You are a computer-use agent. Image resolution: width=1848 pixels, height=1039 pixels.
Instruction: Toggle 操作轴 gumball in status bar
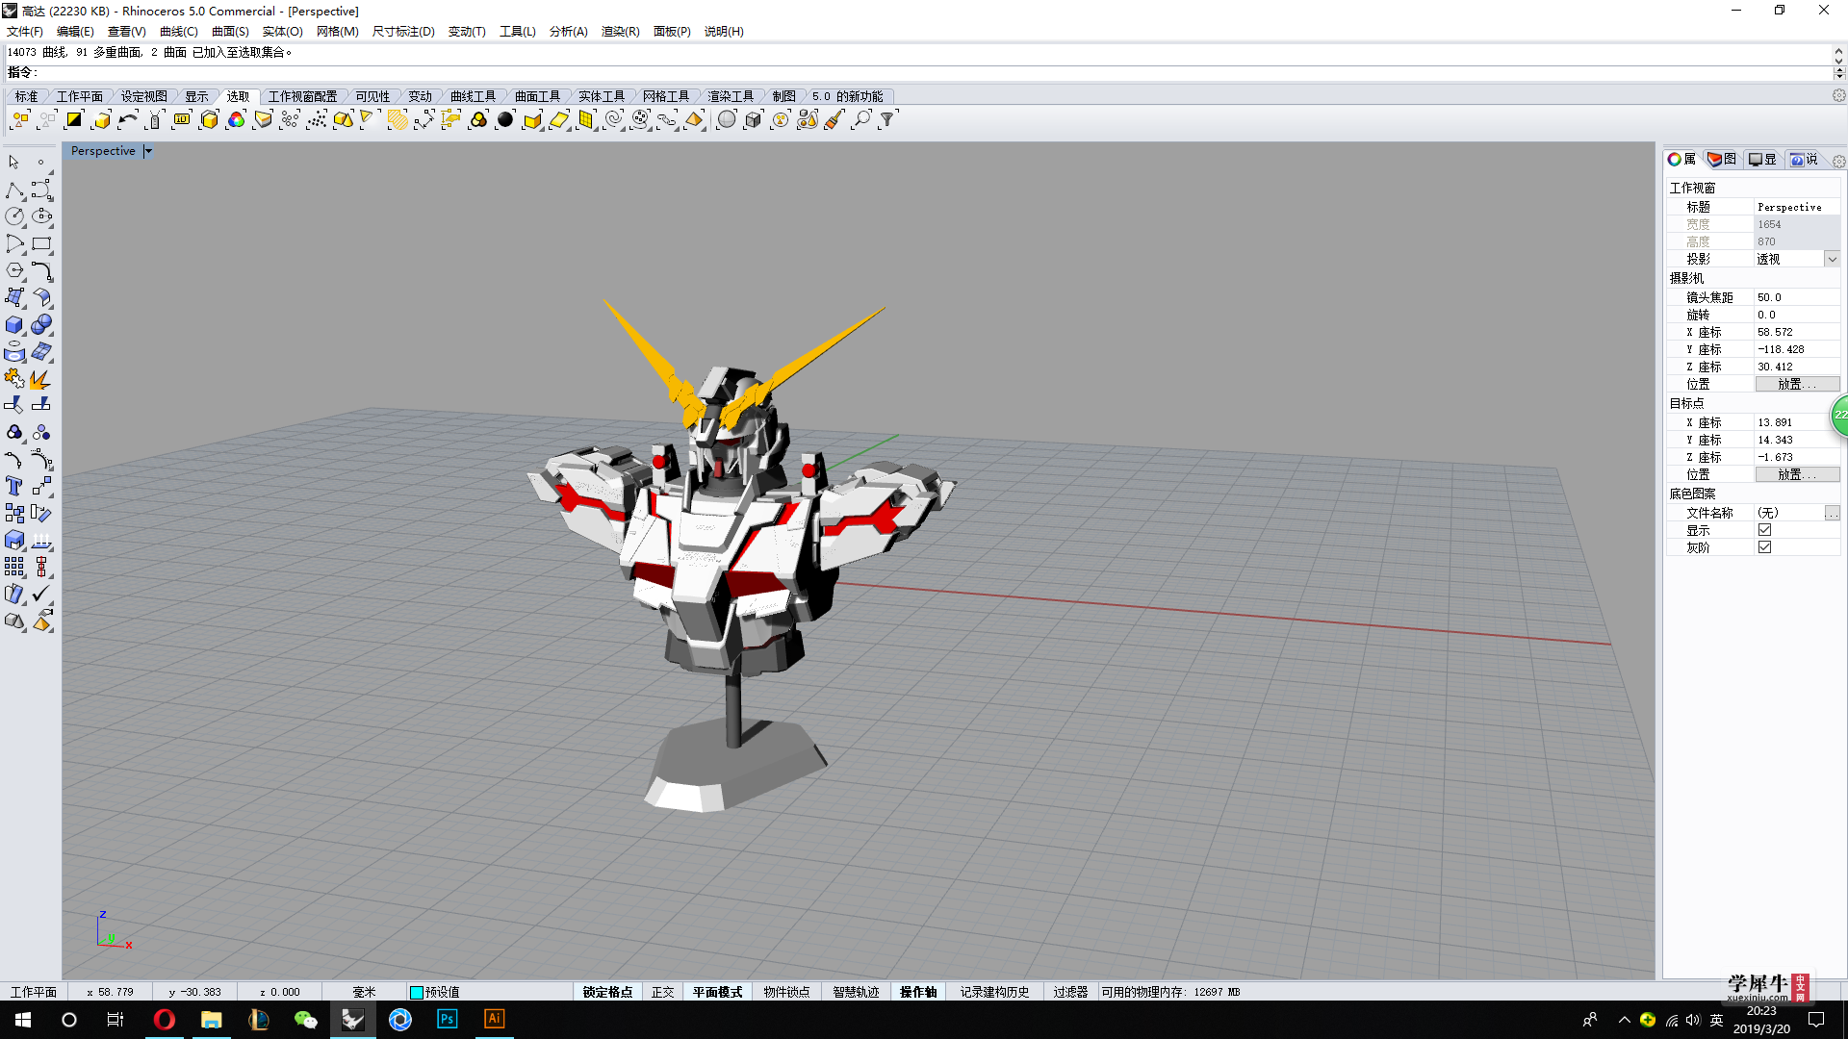pyautogui.click(x=918, y=992)
